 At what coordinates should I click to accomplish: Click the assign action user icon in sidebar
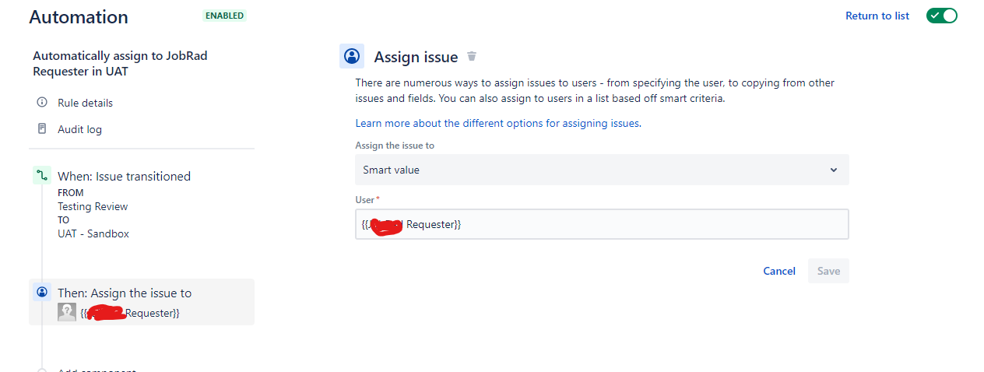[x=42, y=293]
